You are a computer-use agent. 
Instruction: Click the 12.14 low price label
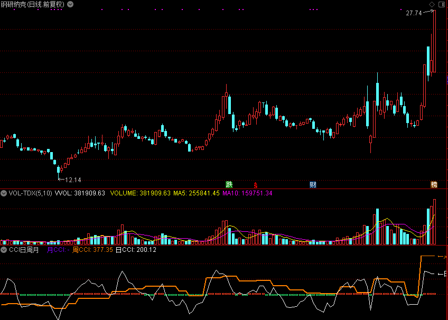tap(73, 180)
